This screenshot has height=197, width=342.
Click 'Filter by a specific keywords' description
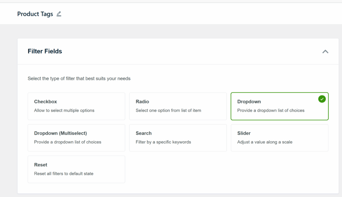(x=163, y=141)
